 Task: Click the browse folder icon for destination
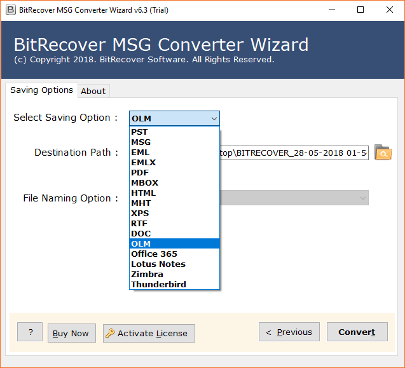point(383,153)
